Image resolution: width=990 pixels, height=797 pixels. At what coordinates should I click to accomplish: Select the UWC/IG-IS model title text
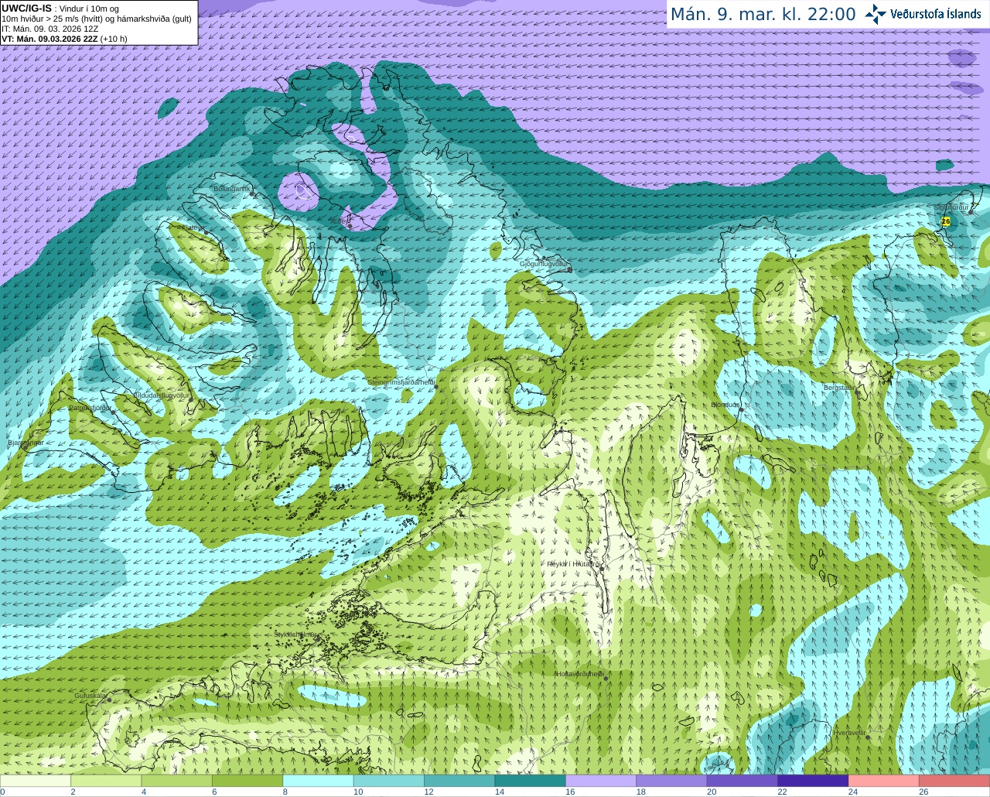(x=26, y=9)
